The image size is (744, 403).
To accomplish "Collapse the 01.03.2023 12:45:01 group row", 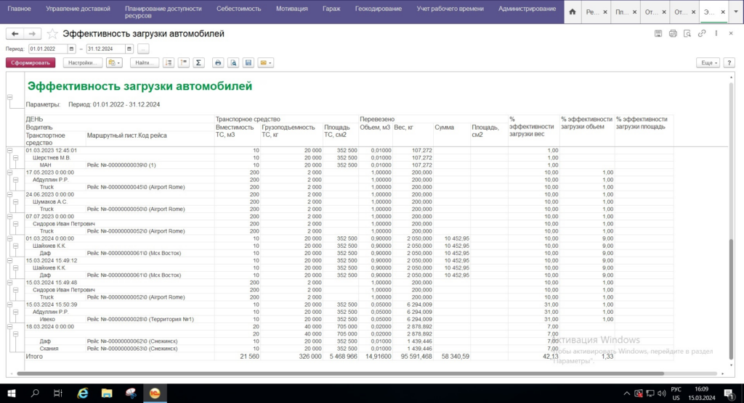I will [x=10, y=150].
